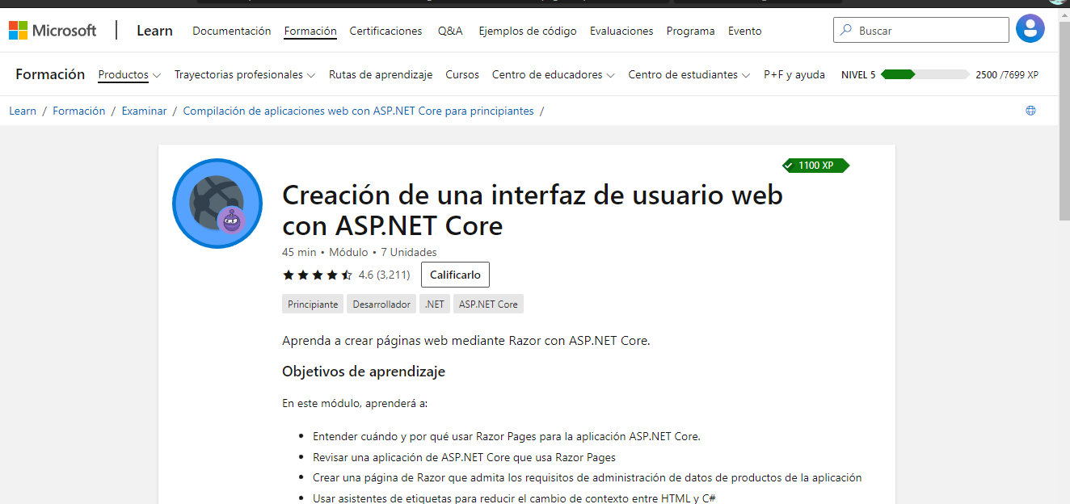Screen dimensions: 1070x504
Task: Open the Learn home link
Action: click(154, 31)
